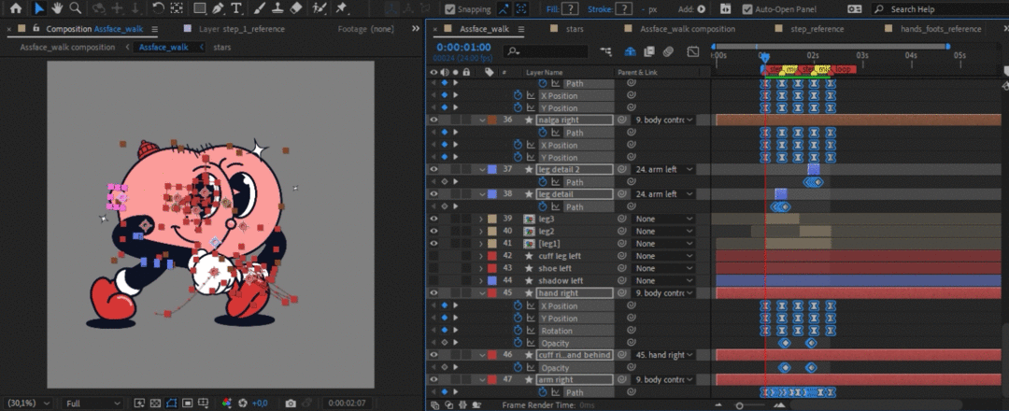1009x411 pixels.
Task: Click Assface_walk composition breadcrumb in navigator
Action: 67,47
